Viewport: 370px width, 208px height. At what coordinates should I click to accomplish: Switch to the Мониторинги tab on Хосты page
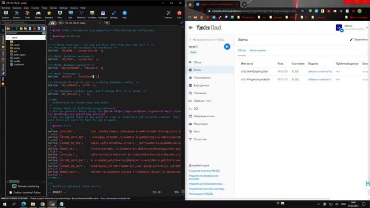pos(257,50)
